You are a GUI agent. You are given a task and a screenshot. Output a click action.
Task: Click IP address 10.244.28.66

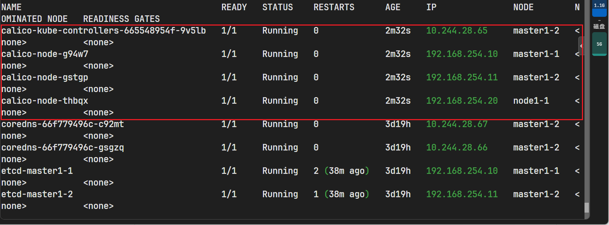tap(456, 148)
